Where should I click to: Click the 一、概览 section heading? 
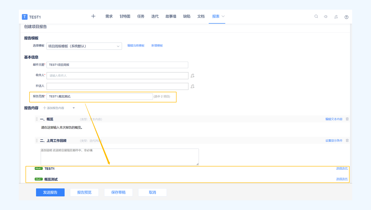coord(47,119)
